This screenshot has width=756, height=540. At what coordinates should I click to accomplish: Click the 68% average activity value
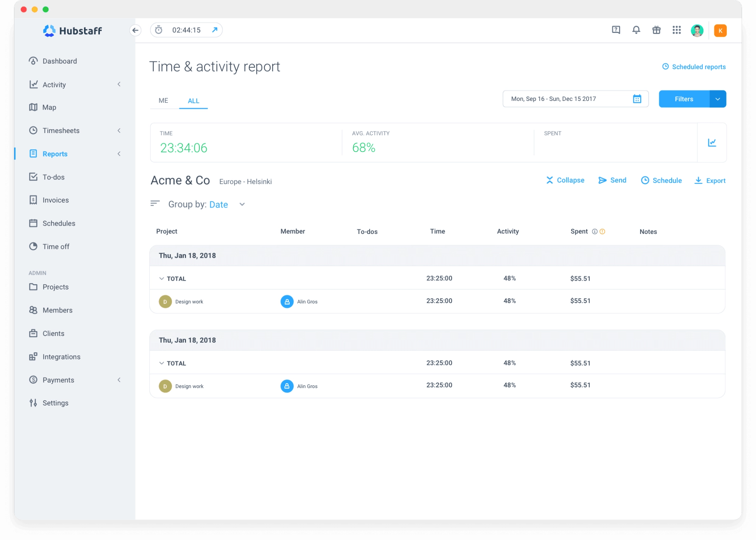363,148
